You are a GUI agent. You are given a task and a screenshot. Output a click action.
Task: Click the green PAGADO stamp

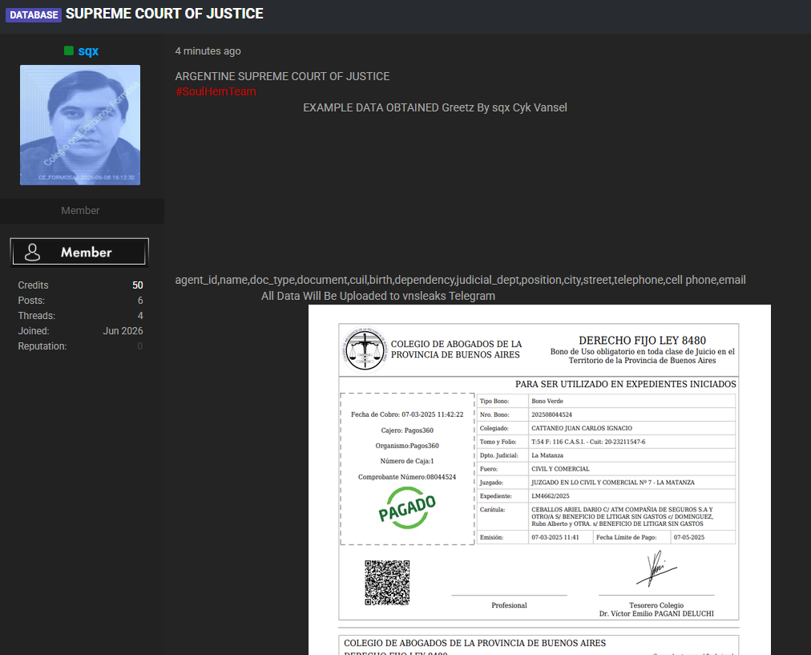[x=407, y=508]
